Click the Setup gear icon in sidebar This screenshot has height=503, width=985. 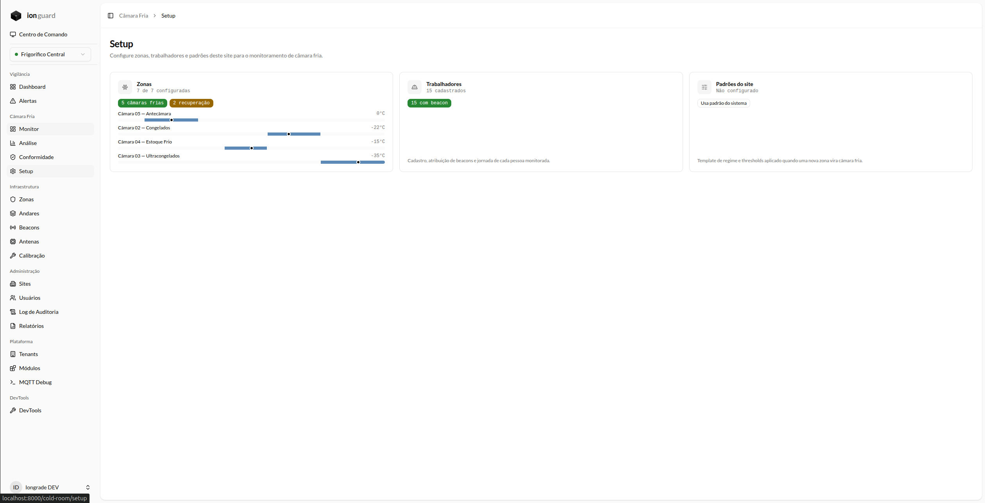tap(13, 171)
